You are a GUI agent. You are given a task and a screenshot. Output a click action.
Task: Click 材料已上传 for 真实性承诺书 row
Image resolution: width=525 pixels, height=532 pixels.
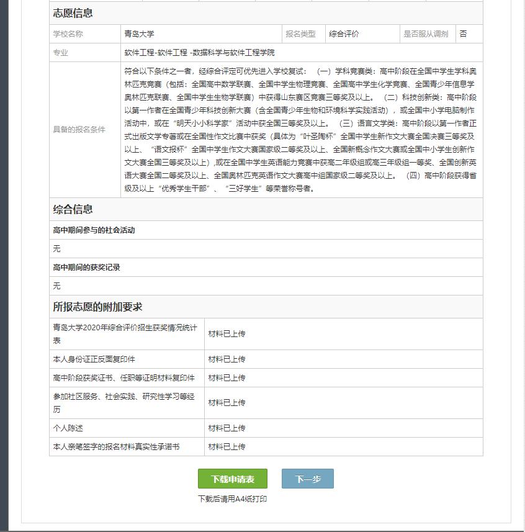pyautogui.click(x=227, y=447)
